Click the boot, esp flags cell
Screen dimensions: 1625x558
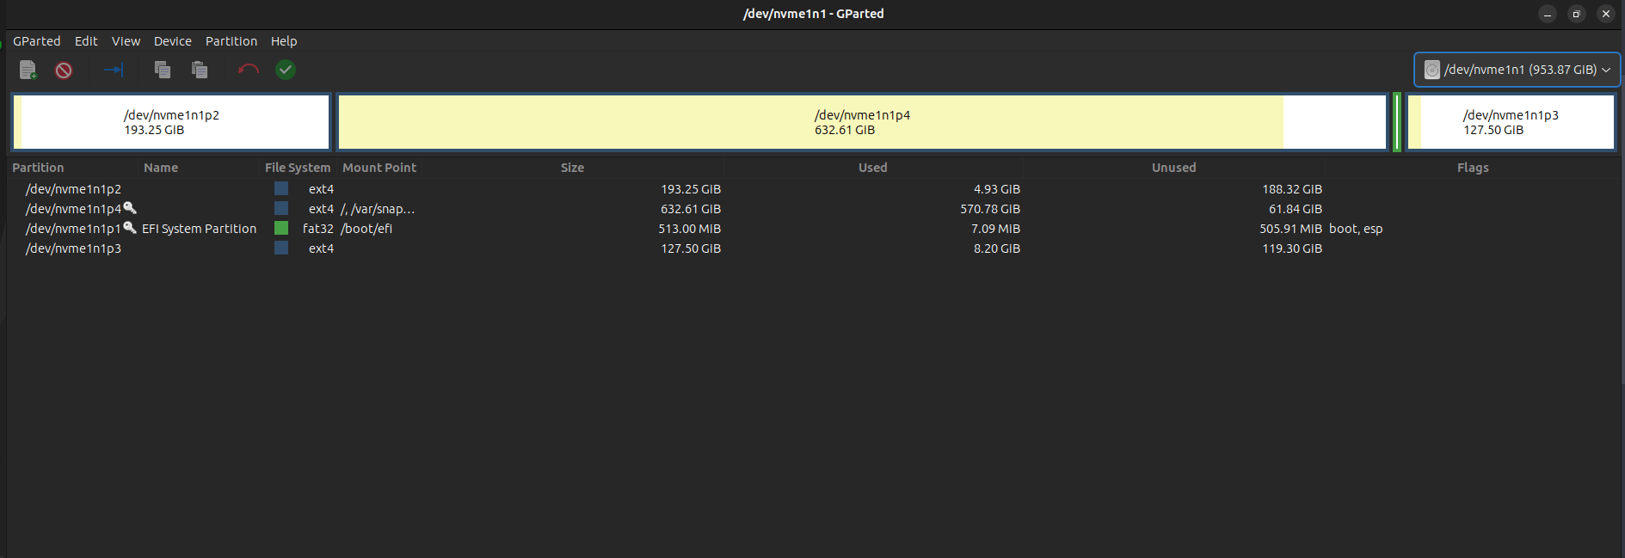(x=1356, y=229)
